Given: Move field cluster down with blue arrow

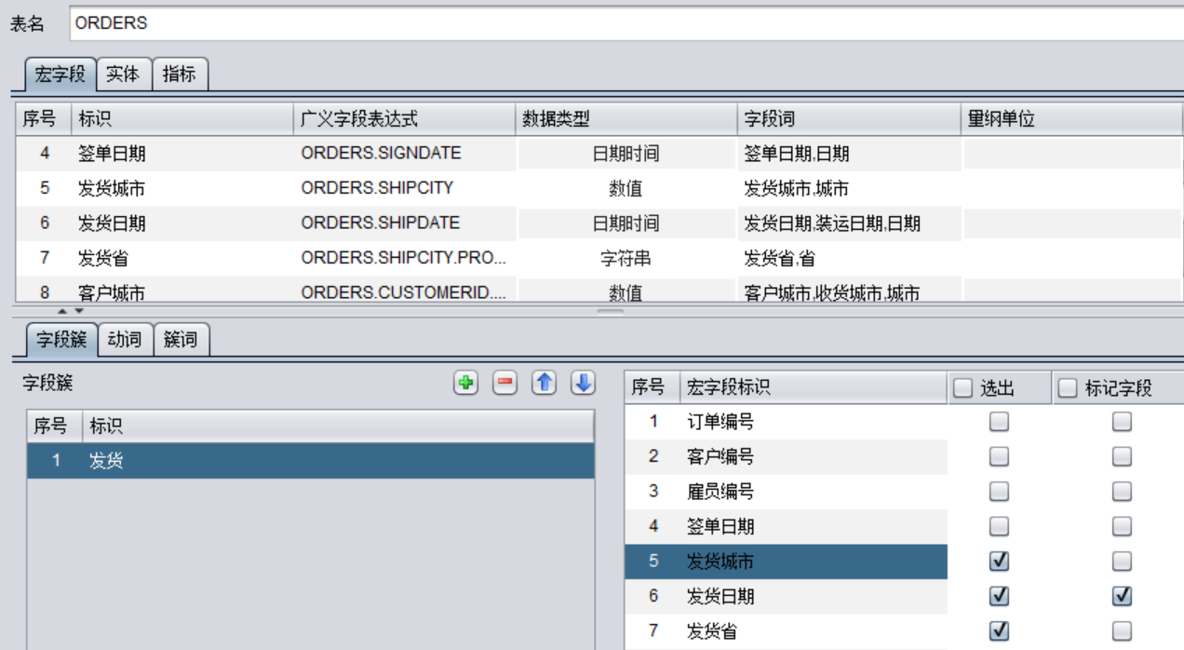Looking at the screenshot, I should (583, 383).
